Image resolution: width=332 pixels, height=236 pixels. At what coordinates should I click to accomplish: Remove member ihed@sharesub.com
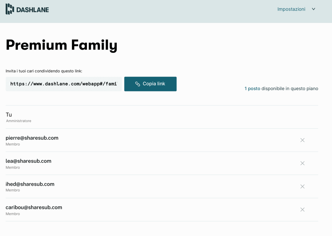point(302,186)
